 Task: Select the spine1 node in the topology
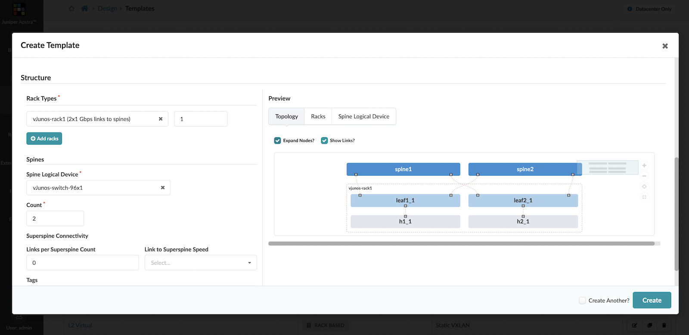[403, 169]
